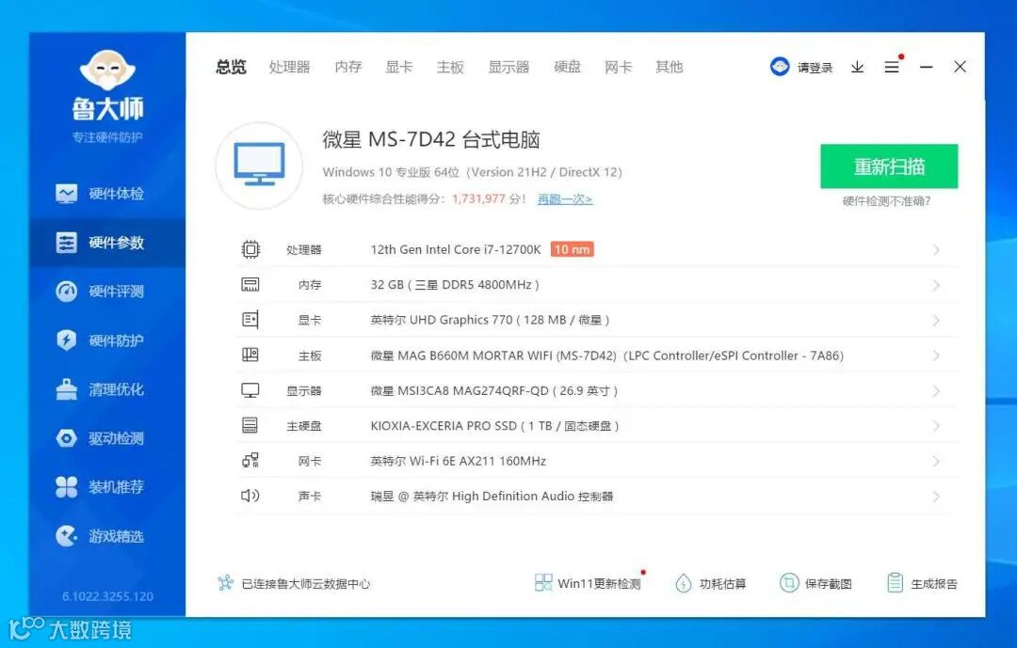The image size is (1017, 648).
Task: Click 已连接鲁大师云数据中心 status text
Action: pos(305,584)
